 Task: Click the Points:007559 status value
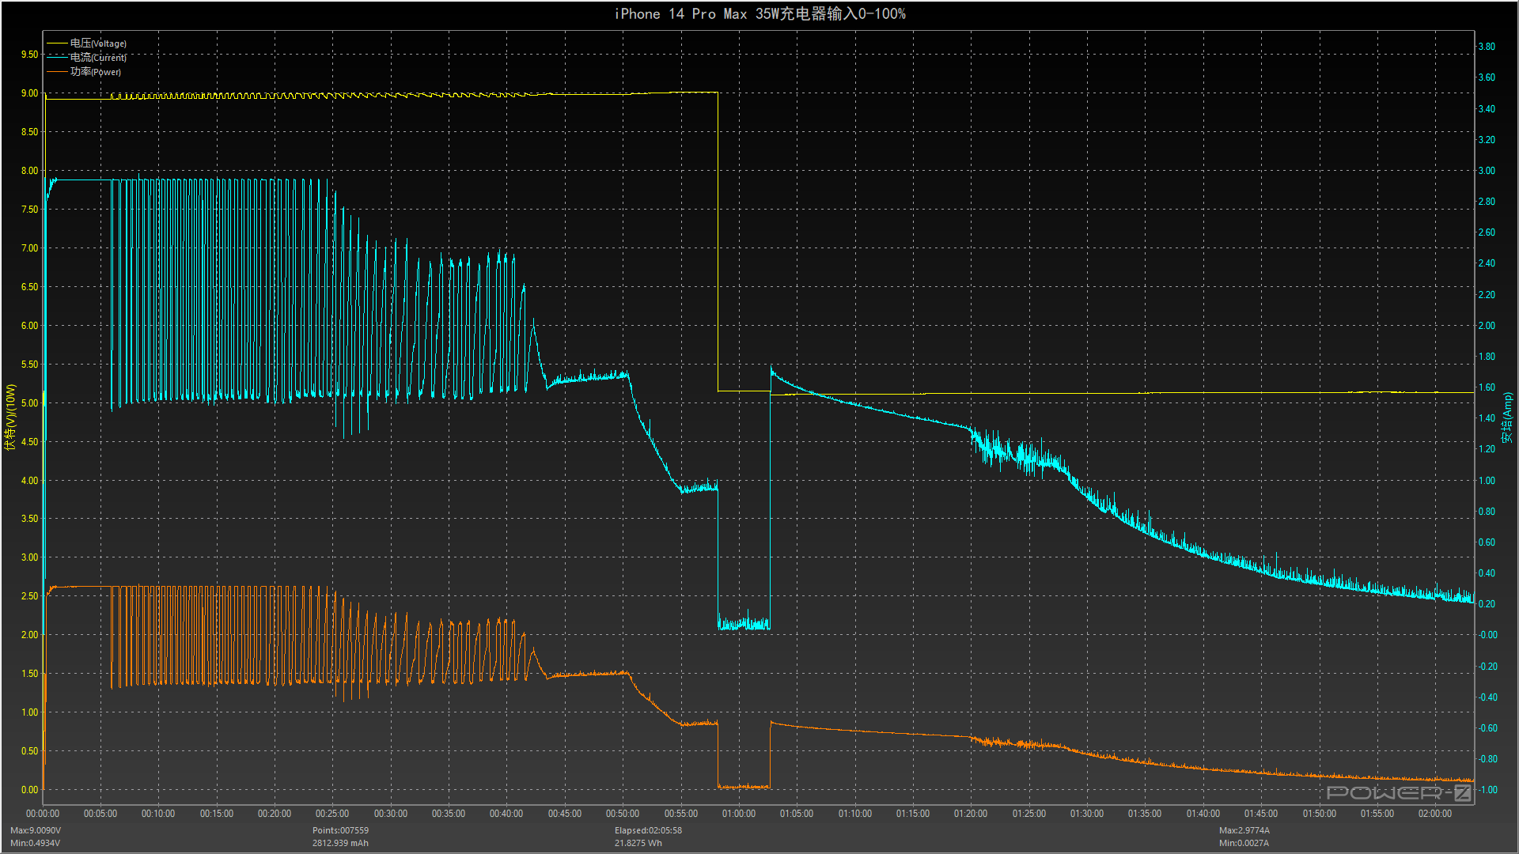coord(340,830)
